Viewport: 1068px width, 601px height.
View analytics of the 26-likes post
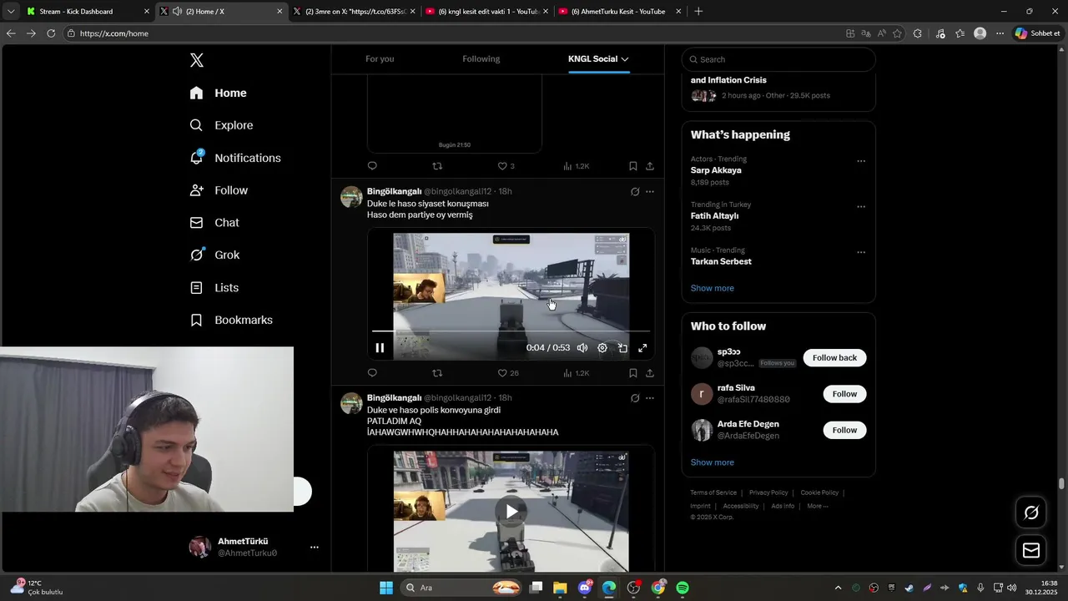point(577,373)
